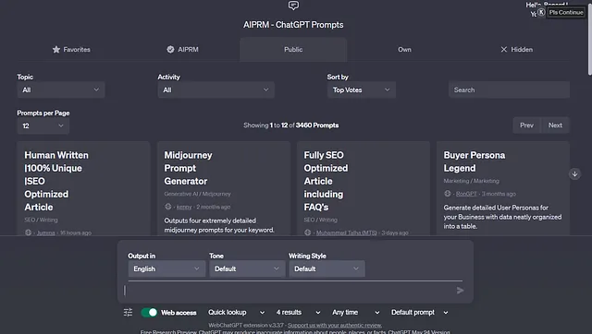Switch to the Public tab
This screenshot has width=592, height=334.
click(293, 49)
